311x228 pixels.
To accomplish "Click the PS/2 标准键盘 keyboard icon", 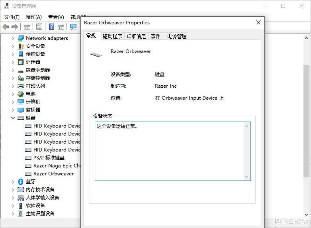I will click(x=28, y=158).
